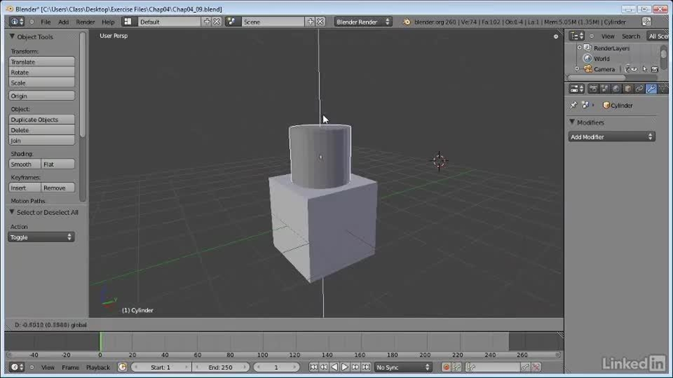Open the World properties tab

coord(616,89)
